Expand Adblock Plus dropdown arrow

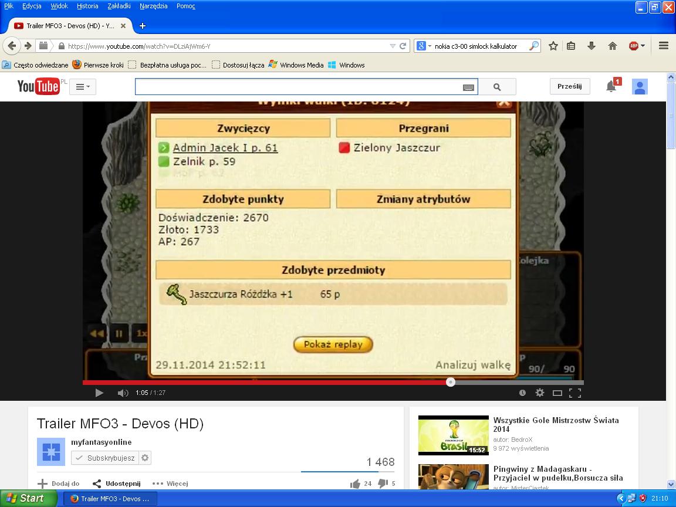coord(643,46)
